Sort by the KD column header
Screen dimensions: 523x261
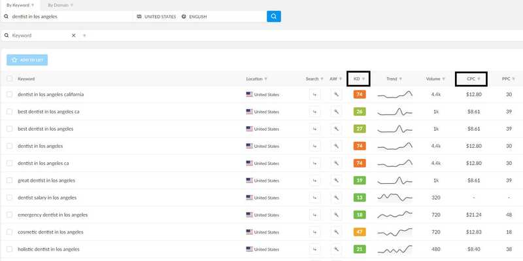point(358,78)
